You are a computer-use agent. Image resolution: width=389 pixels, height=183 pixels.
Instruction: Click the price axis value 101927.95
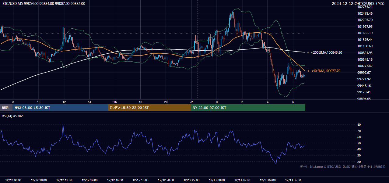pyautogui.click(x=365, y=27)
